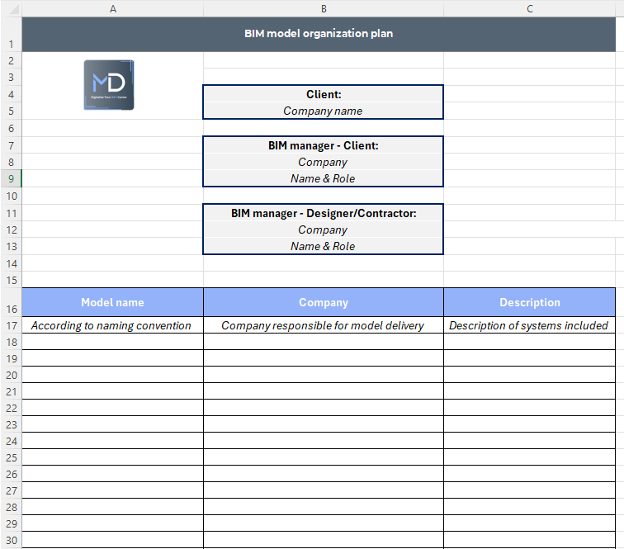
Task: Select row 11 header
Action: tap(12, 213)
